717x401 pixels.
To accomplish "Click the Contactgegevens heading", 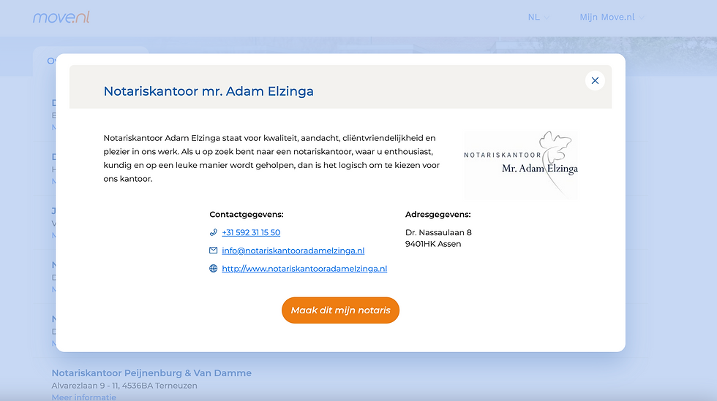I will [x=247, y=214].
